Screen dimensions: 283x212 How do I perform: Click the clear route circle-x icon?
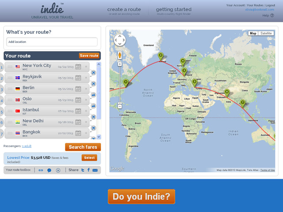(58, 170)
